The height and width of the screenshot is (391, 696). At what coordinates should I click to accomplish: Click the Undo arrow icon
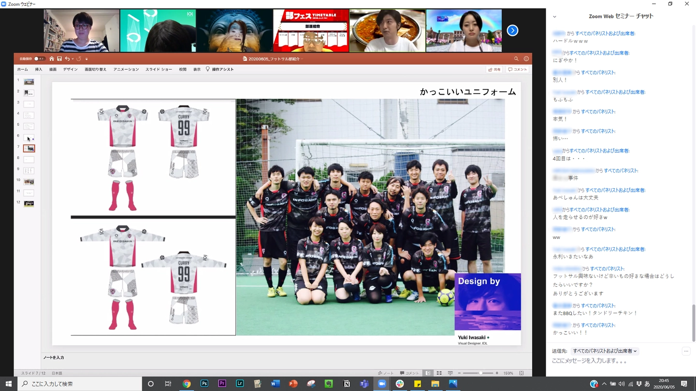tap(67, 59)
